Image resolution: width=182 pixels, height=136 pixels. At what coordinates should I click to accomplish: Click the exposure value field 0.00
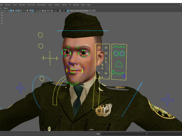click(x=55, y=11)
